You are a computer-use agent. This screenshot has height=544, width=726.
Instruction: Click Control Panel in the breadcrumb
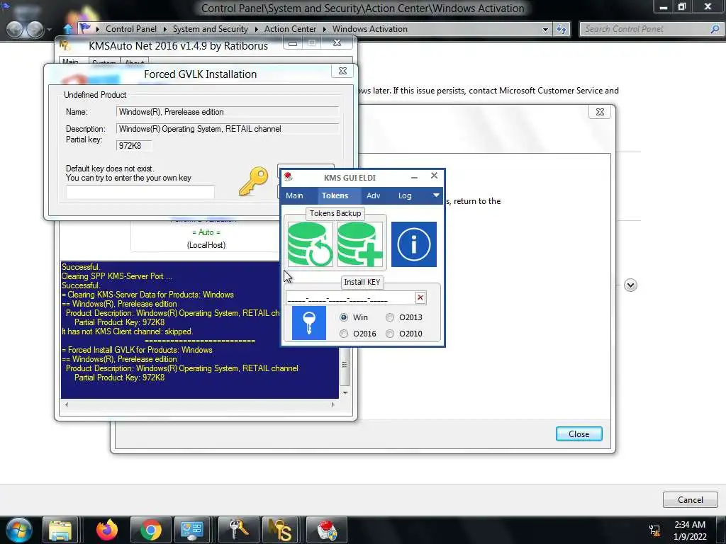click(131, 28)
